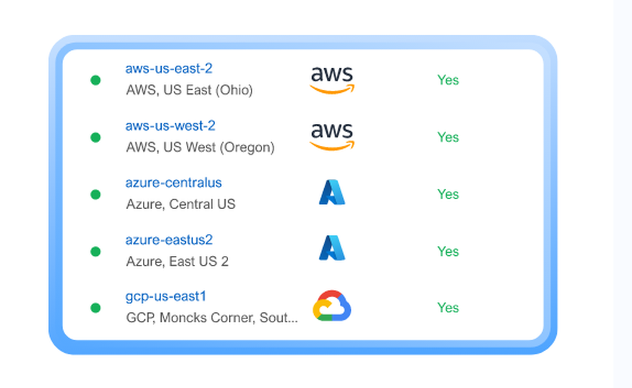Open the azure-eastus2 region link
This screenshot has width=632, height=388.
pyautogui.click(x=169, y=240)
